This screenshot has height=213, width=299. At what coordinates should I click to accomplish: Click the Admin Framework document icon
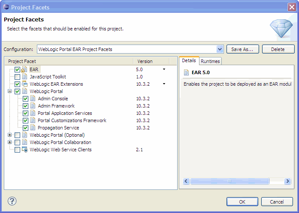(x=33, y=106)
